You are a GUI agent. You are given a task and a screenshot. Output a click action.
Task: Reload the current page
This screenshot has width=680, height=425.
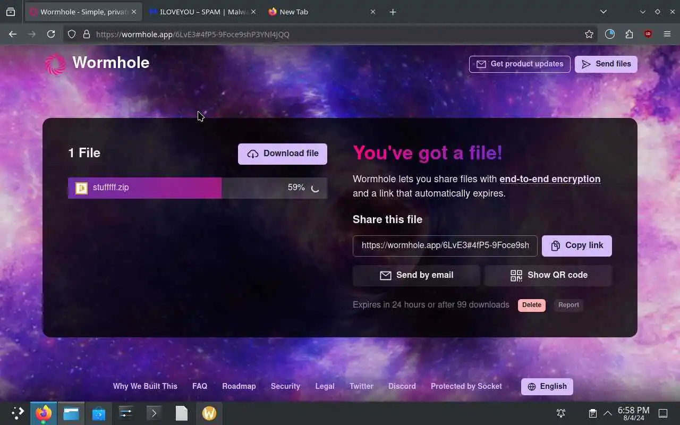(x=51, y=34)
